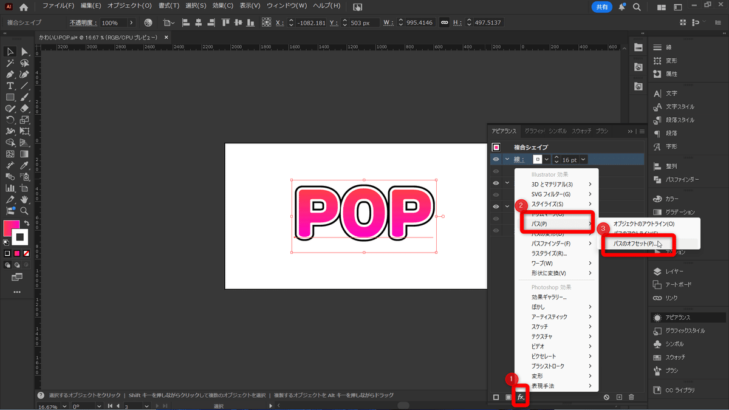729x410 pixels.
Task: Hide the 線 appearance row visibility eye
Action: click(x=496, y=159)
